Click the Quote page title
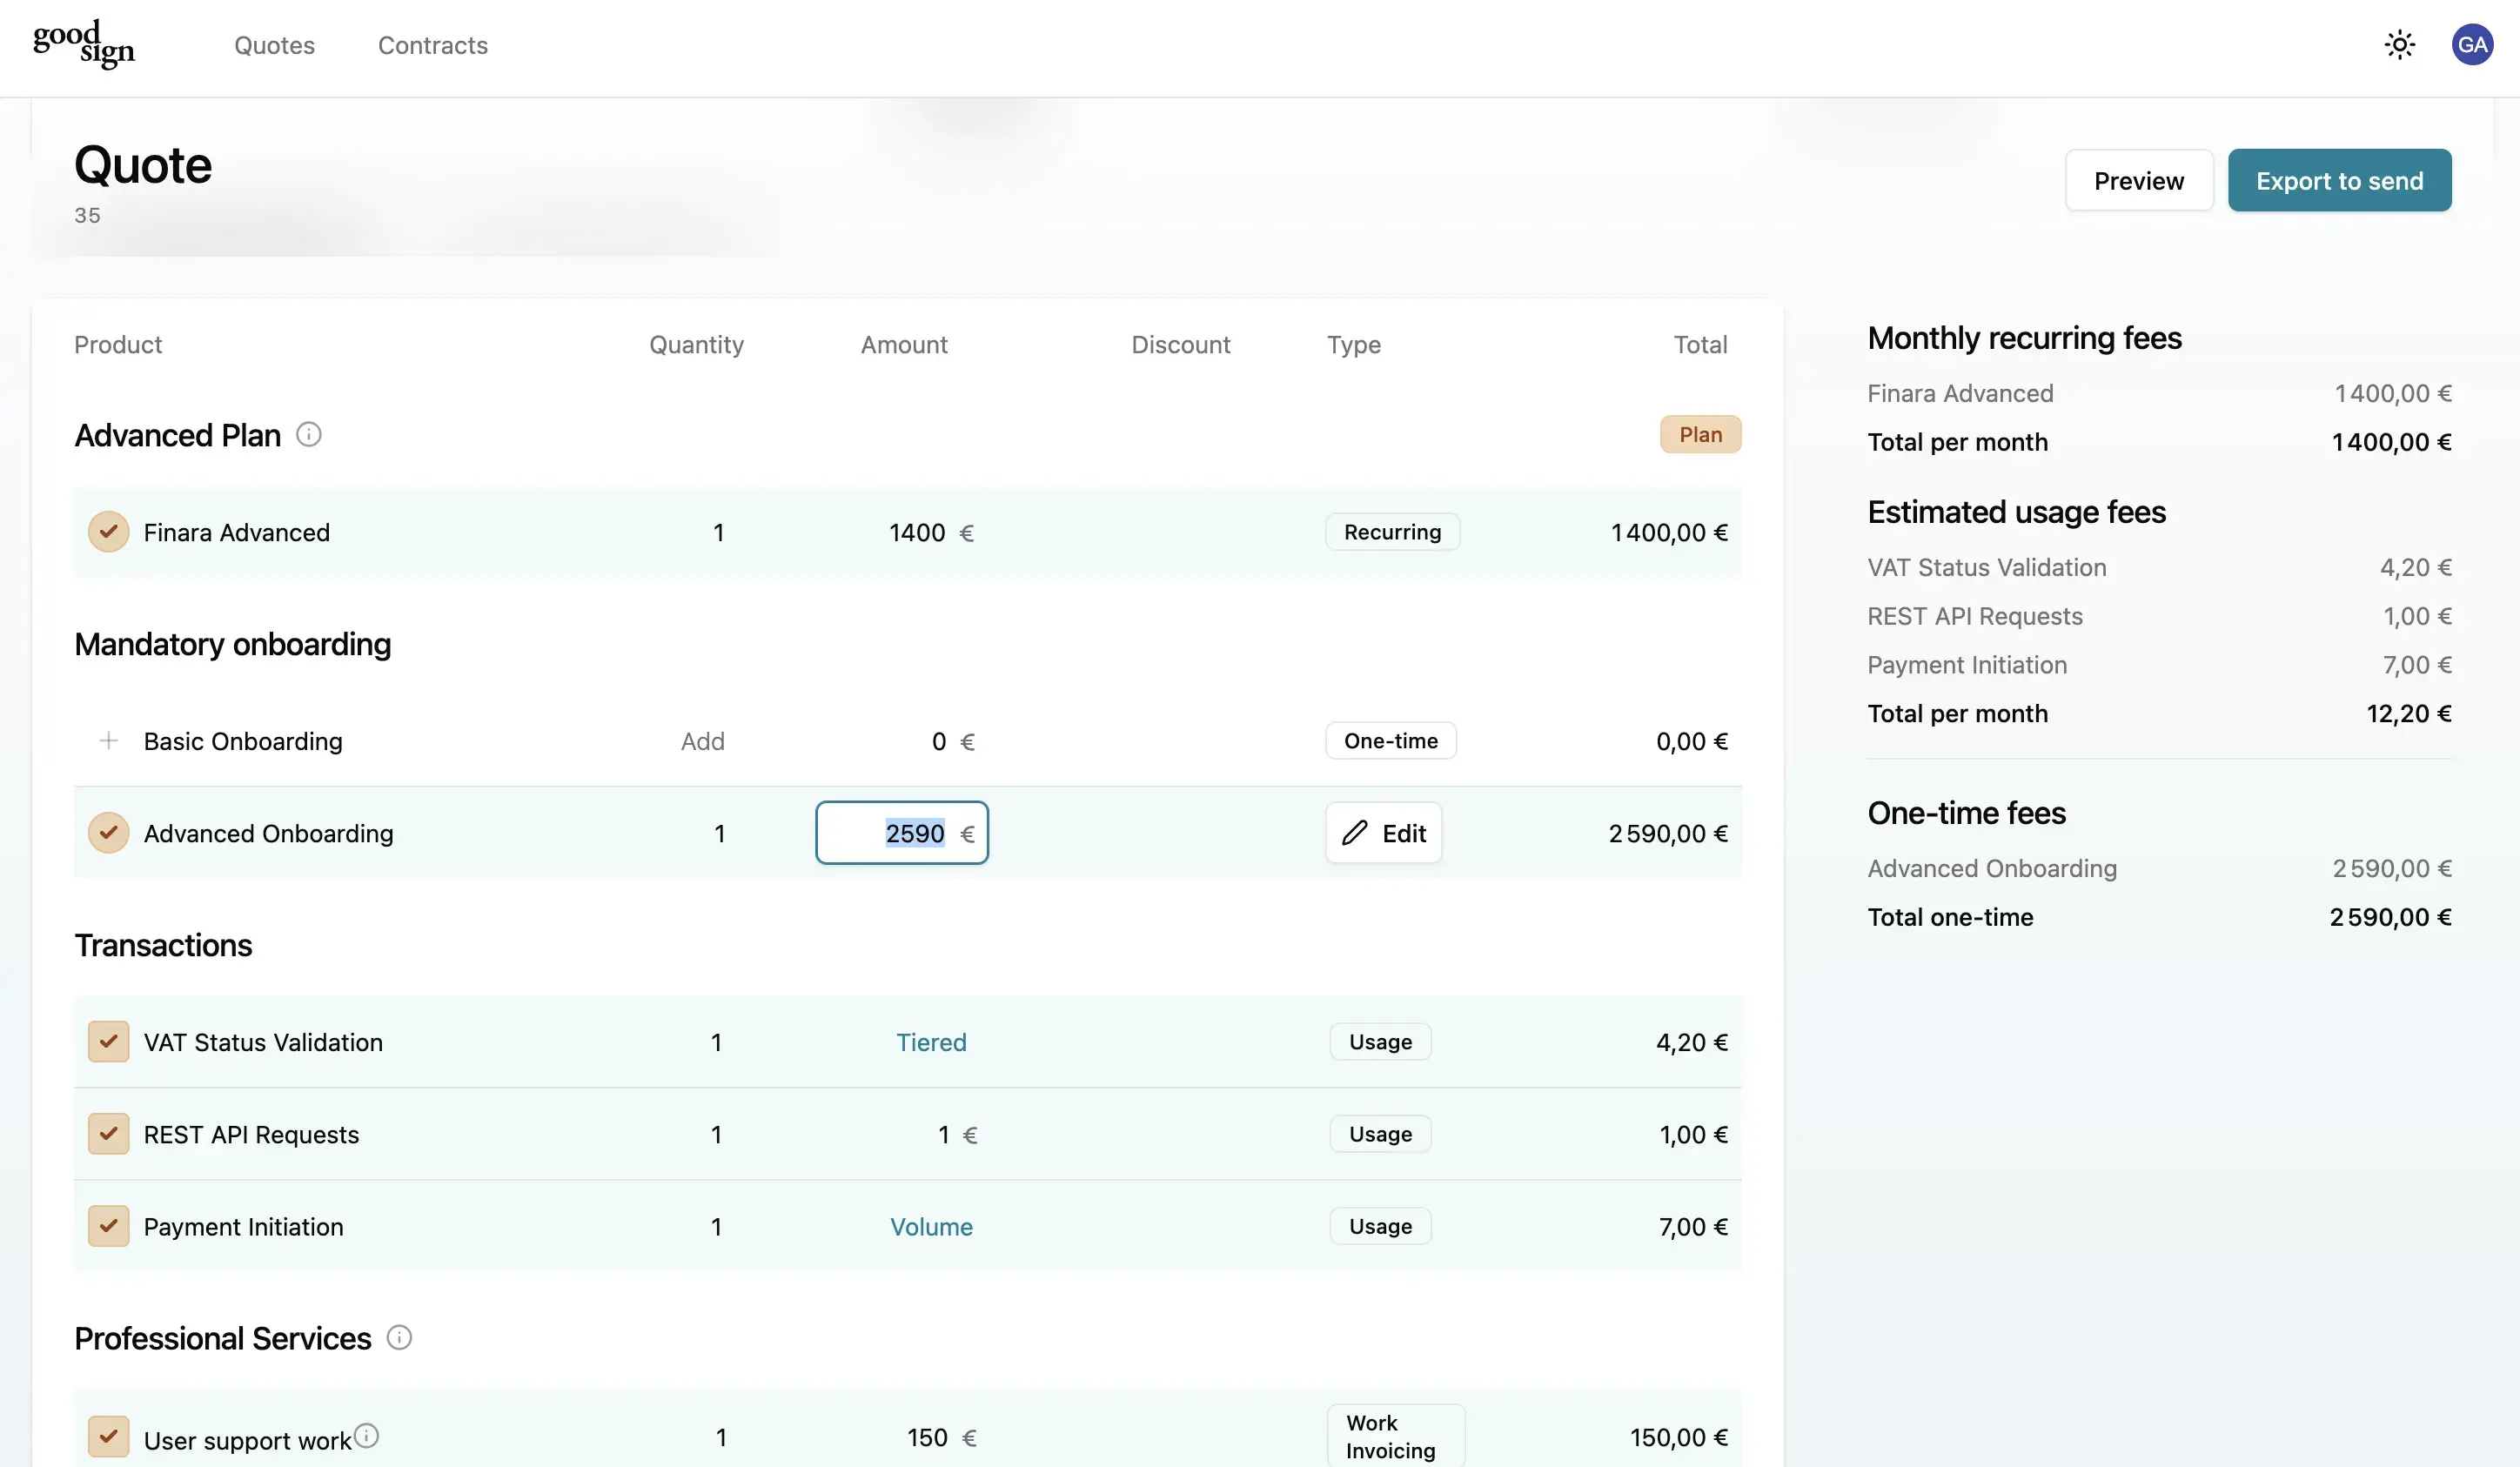The height and width of the screenshot is (1467, 2520). (143, 165)
